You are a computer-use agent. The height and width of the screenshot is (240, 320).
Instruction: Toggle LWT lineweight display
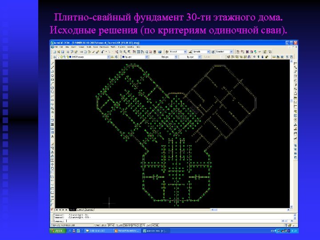(148, 225)
